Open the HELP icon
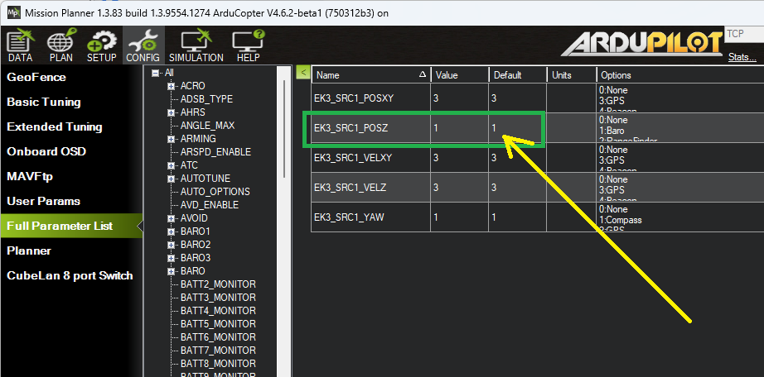764x377 pixels. pos(248,46)
